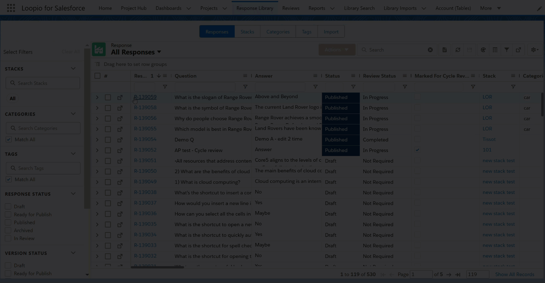Click Clear All filters
The width and height of the screenshot is (545, 283).
(71, 52)
